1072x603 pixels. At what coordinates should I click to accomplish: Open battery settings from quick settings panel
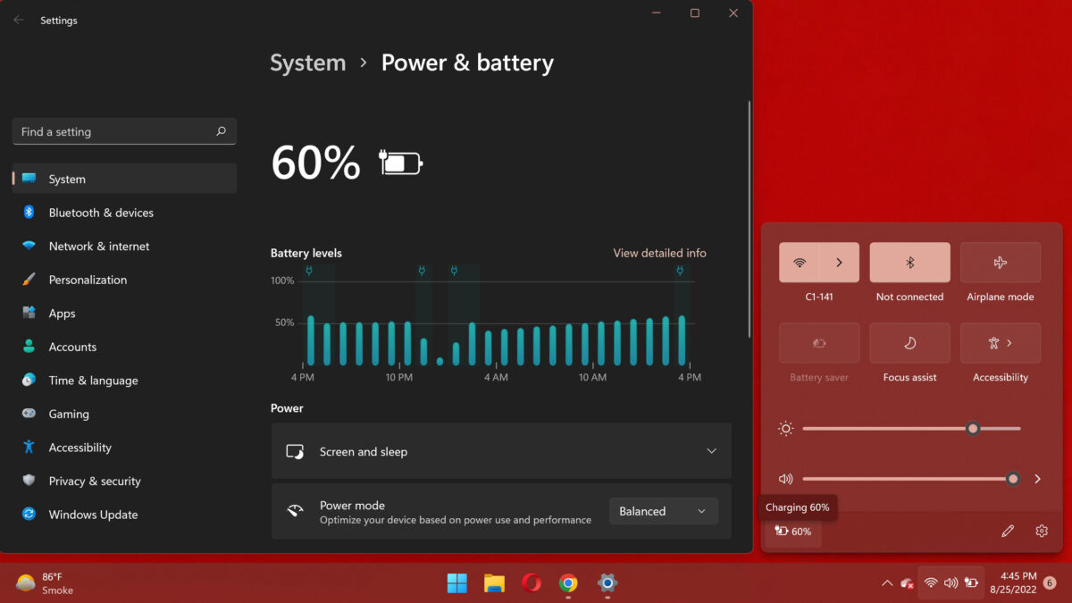click(x=791, y=531)
